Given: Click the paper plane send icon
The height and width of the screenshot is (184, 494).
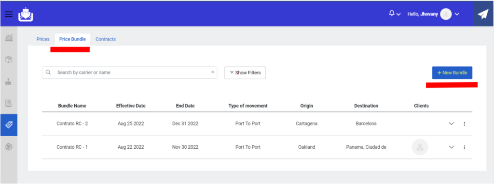Looking at the screenshot, I should click(483, 14).
